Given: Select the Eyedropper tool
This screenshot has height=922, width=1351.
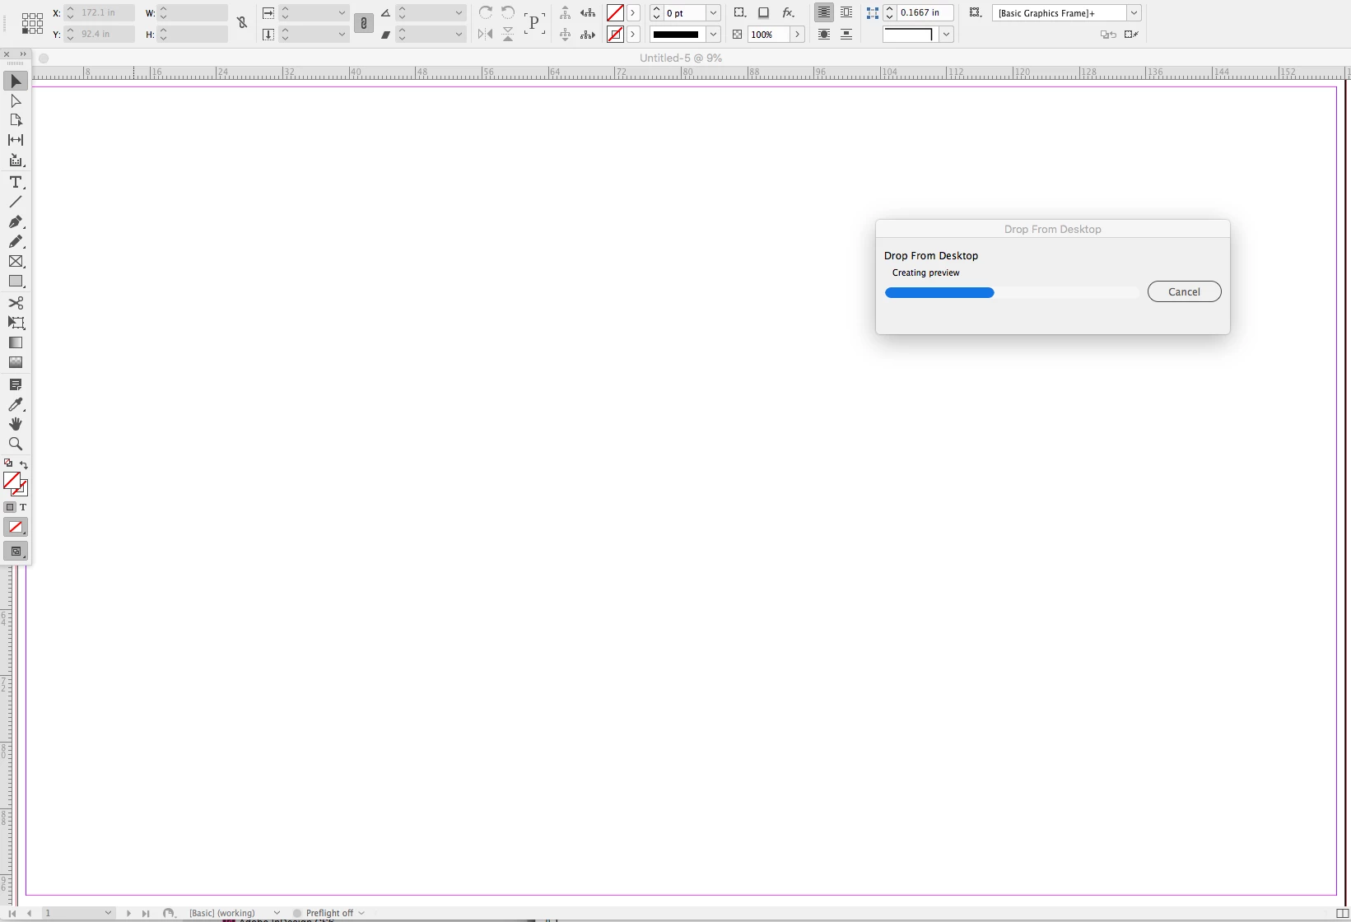Looking at the screenshot, I should [16, 404].
